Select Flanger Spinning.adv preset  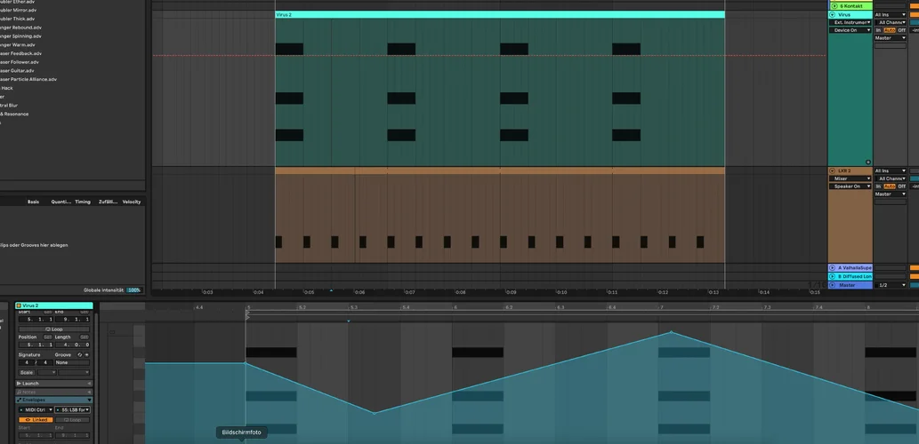(x=21, y=36)
